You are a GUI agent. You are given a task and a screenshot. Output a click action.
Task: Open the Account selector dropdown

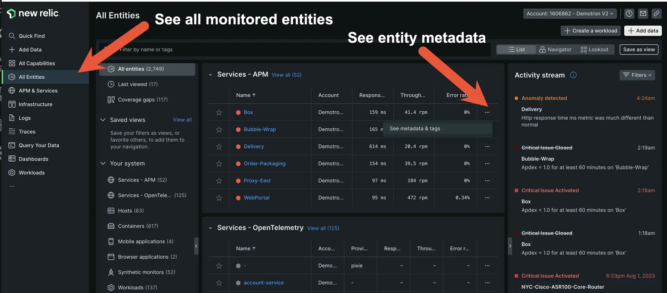click(x=570, y=14)
